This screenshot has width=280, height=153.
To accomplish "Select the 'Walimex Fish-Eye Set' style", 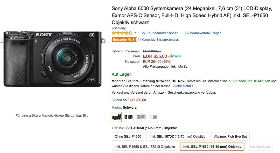I will [x=230, y=136].
